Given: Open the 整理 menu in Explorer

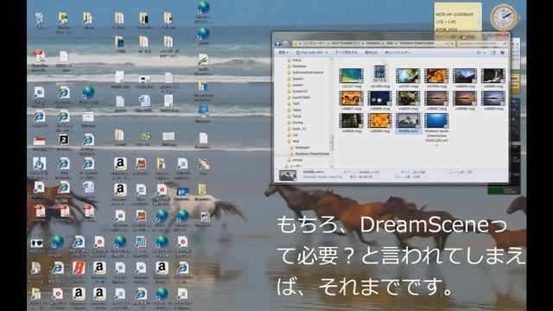Looking at the screenshot, I should coord(283,53).
